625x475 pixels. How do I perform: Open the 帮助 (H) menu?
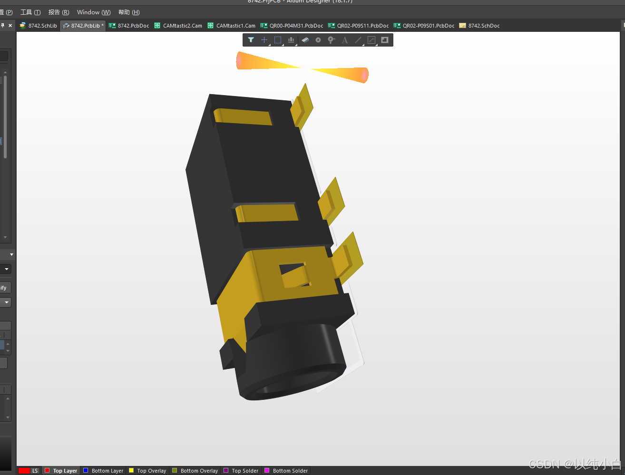coord(129,12)
